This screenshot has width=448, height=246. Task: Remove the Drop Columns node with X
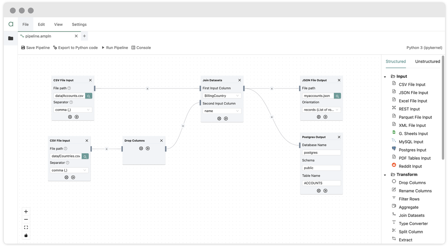point(161,141)
